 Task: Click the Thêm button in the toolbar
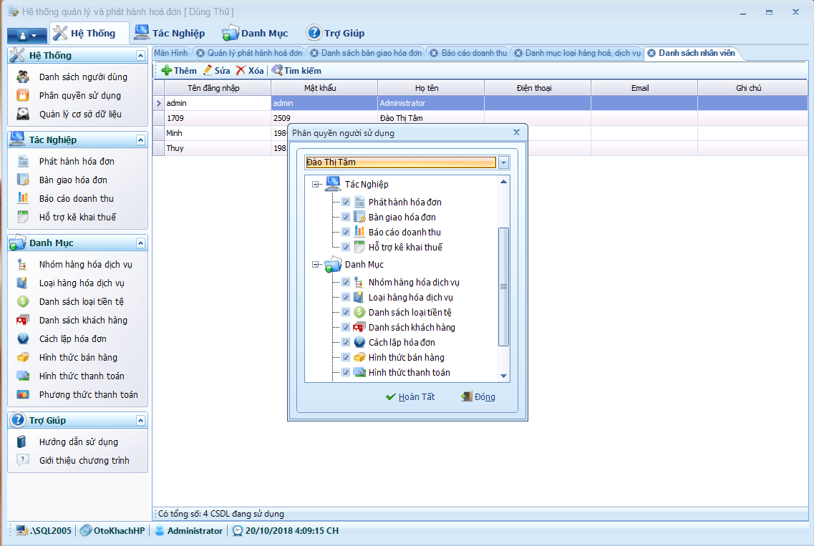pos(179,71)
